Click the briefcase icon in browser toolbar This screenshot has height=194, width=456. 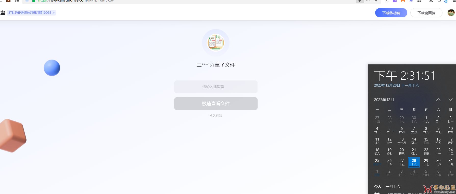8,1
